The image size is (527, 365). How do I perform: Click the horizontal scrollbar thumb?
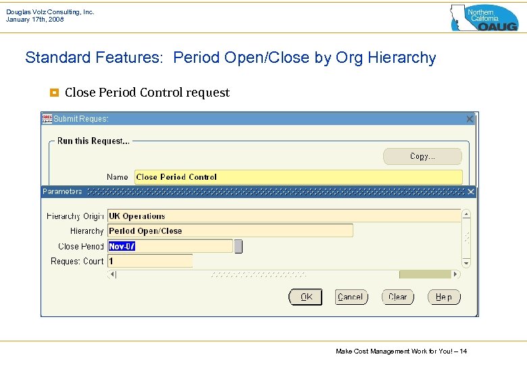click(x=425, y=274)
